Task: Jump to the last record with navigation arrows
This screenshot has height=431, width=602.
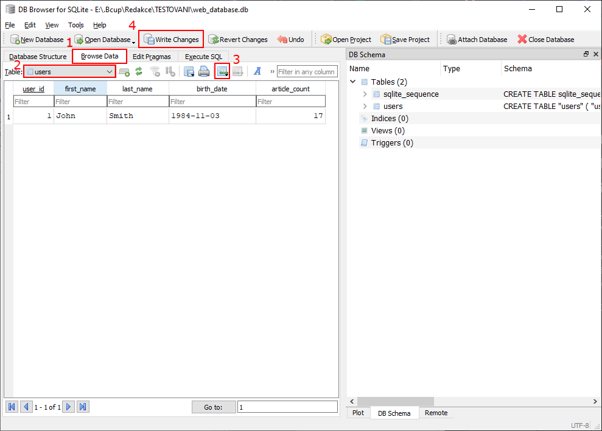Action: click(x=83, y=407)
